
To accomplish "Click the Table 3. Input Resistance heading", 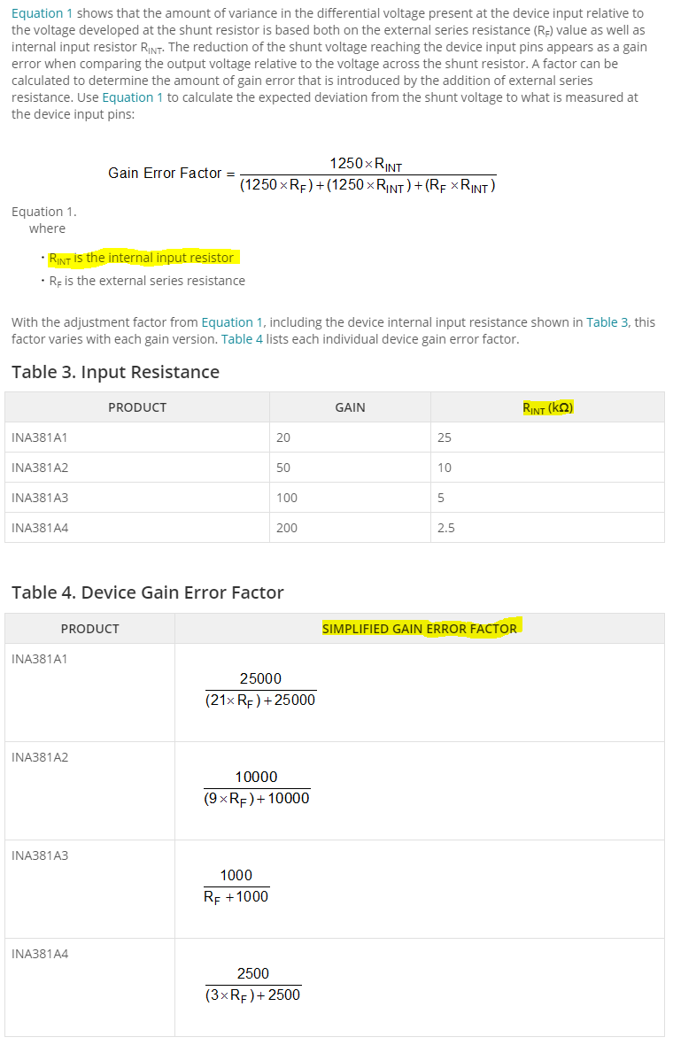I will click(x=115, y=372).
